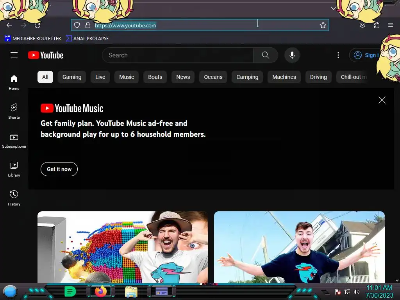Viewport: 400px width, 300px height.
Task: Open the Extensions puzzle icon
Action: coord(377,25)
